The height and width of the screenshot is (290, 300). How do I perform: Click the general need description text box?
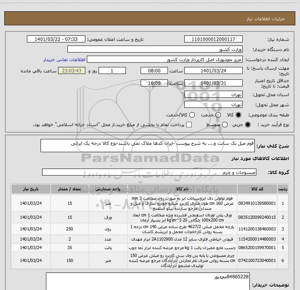[x=148, y=146]
